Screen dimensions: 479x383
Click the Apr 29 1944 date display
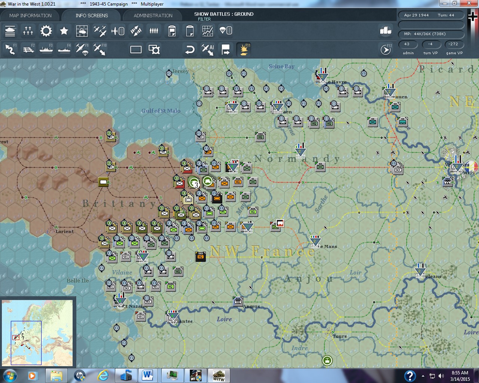tap(417, 15)
